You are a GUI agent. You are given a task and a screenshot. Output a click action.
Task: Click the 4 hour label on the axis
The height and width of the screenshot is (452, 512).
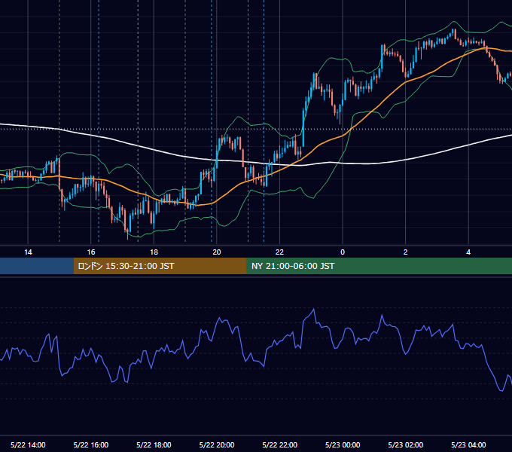click(x=468, y=252)
